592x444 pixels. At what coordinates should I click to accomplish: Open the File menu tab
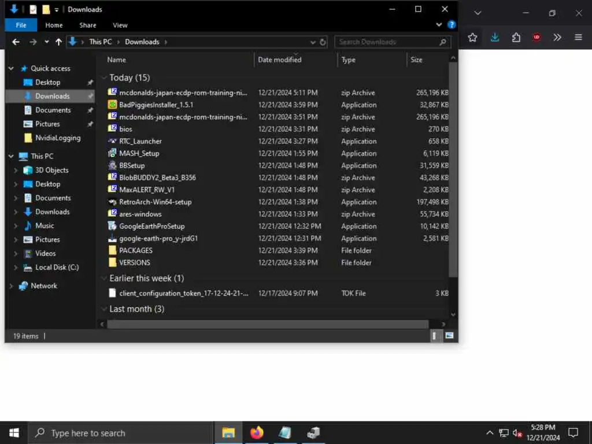[x=21, y=25]
